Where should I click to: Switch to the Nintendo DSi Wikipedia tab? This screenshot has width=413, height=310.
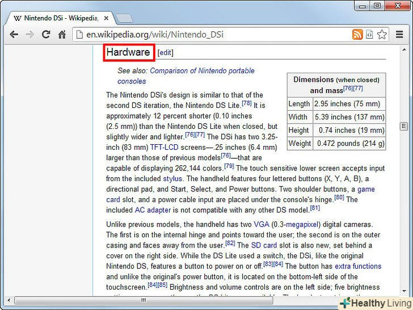tap(61, 18)
